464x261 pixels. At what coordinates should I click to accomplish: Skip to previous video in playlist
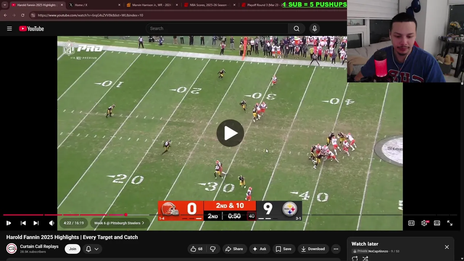[x=23, y=223]
